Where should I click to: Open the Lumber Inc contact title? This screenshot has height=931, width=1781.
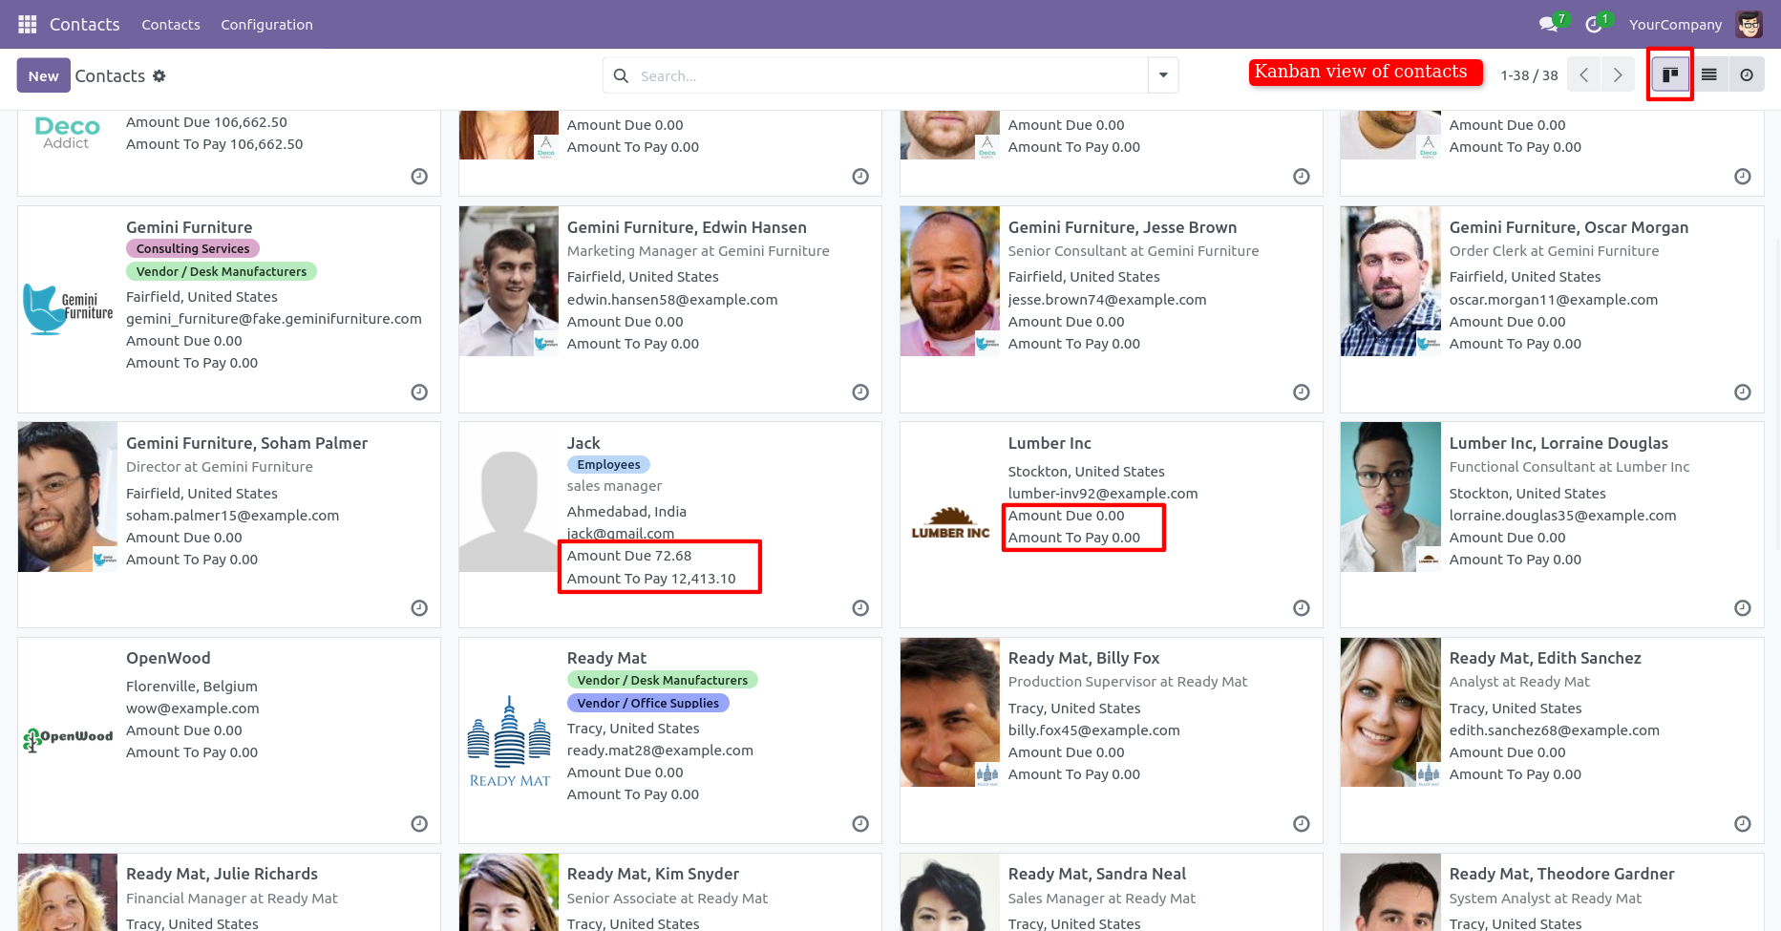click(x=1050, y=443)
